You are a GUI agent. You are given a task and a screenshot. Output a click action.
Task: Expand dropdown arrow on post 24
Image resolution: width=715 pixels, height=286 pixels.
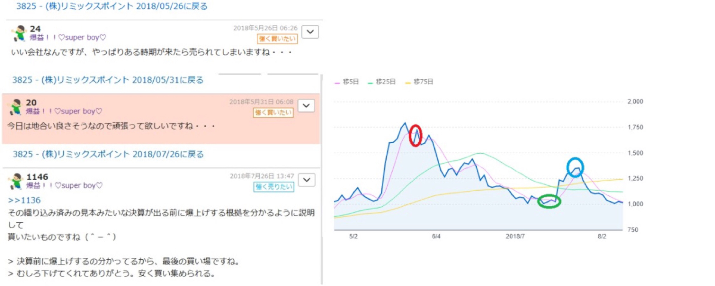310,32
